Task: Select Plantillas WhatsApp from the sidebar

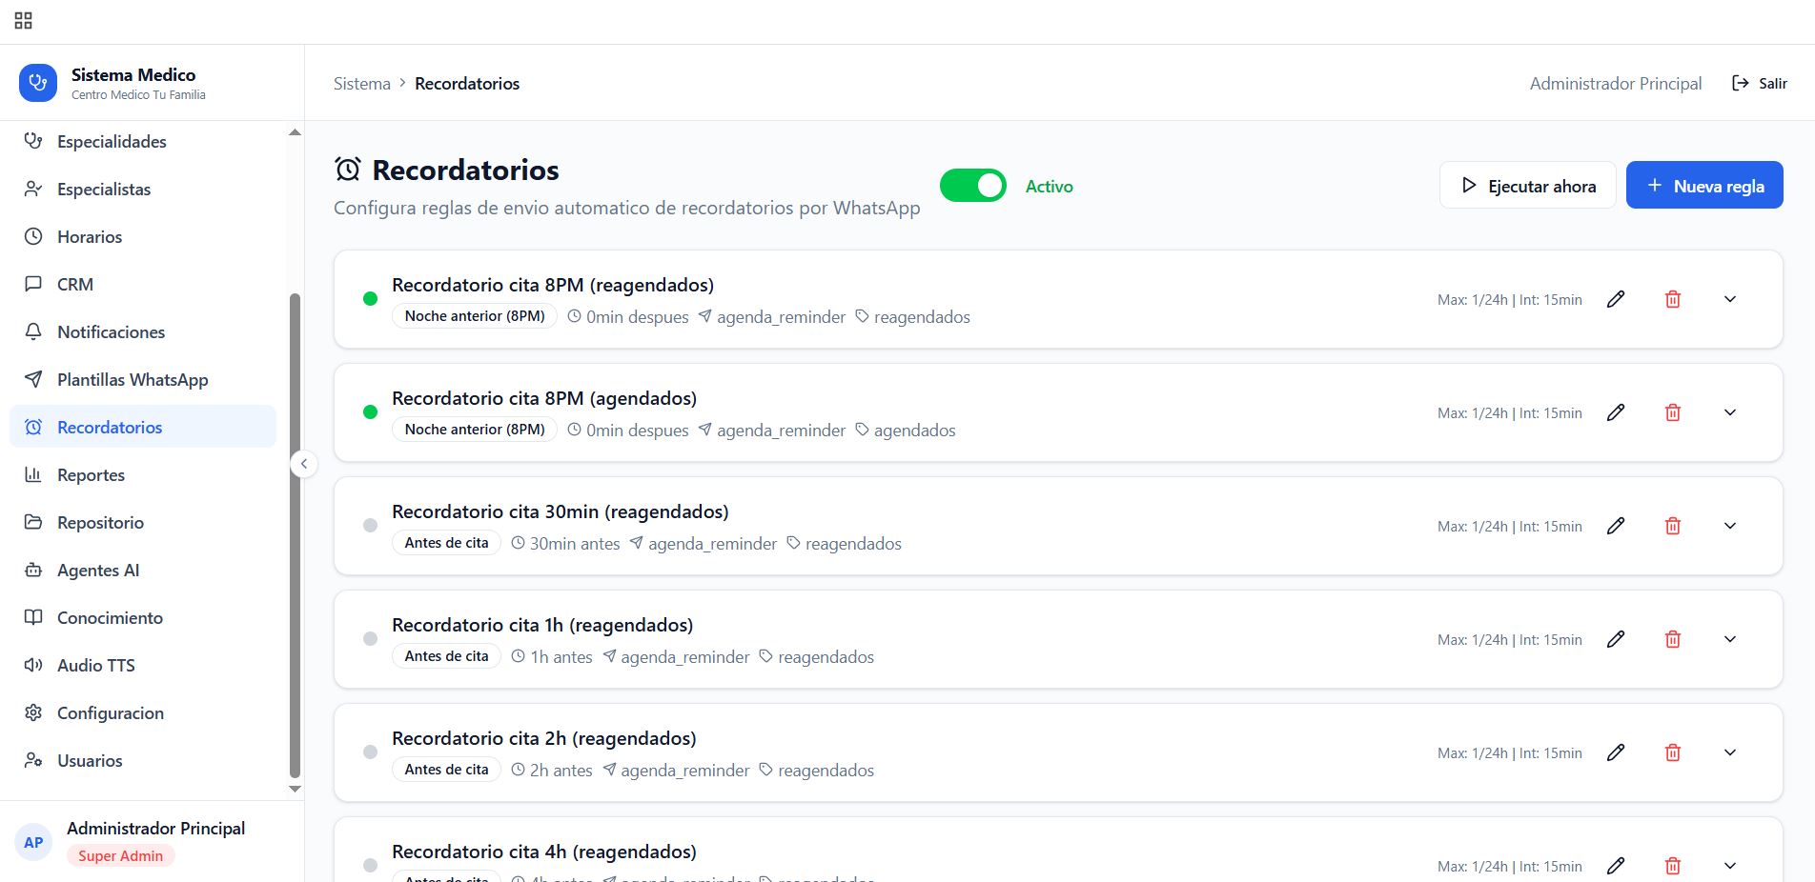Action: click(x=132, y=379)
